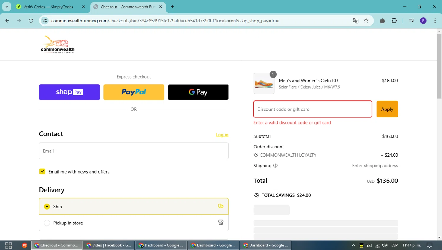Open first Dashboard - Google taskbar window

161,245
